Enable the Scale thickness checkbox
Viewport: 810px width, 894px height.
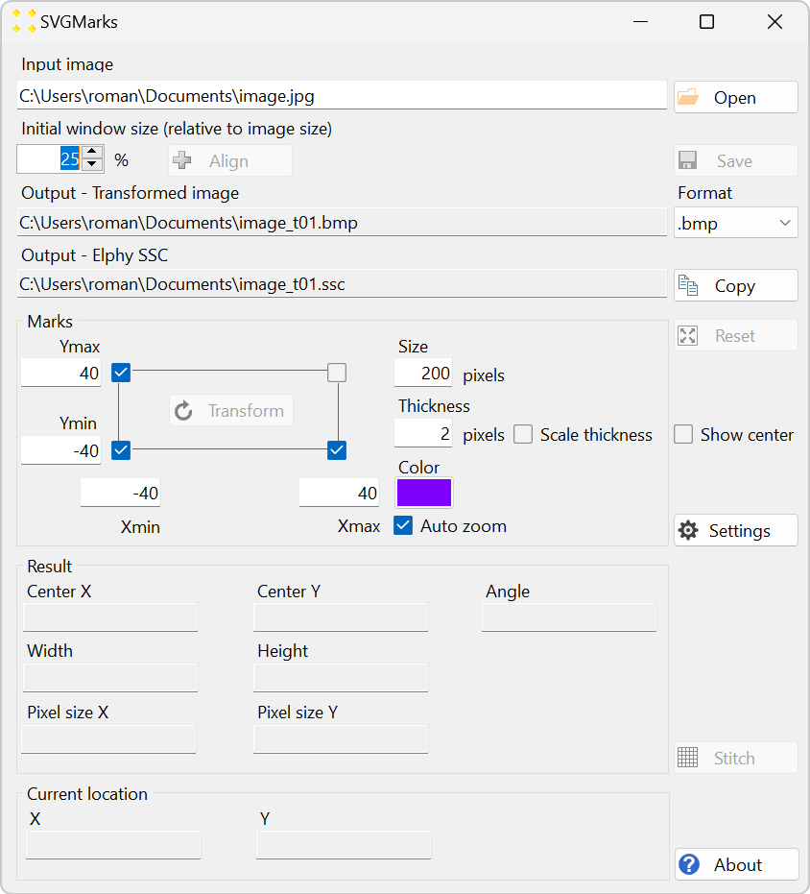coord(523,434)
